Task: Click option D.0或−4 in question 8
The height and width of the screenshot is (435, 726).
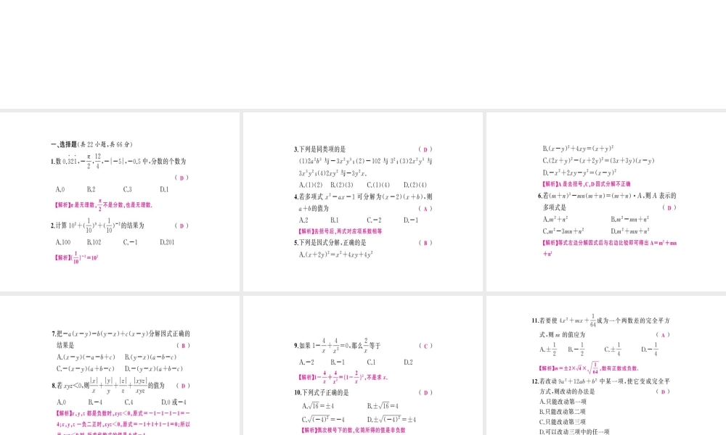Action: 174,402
